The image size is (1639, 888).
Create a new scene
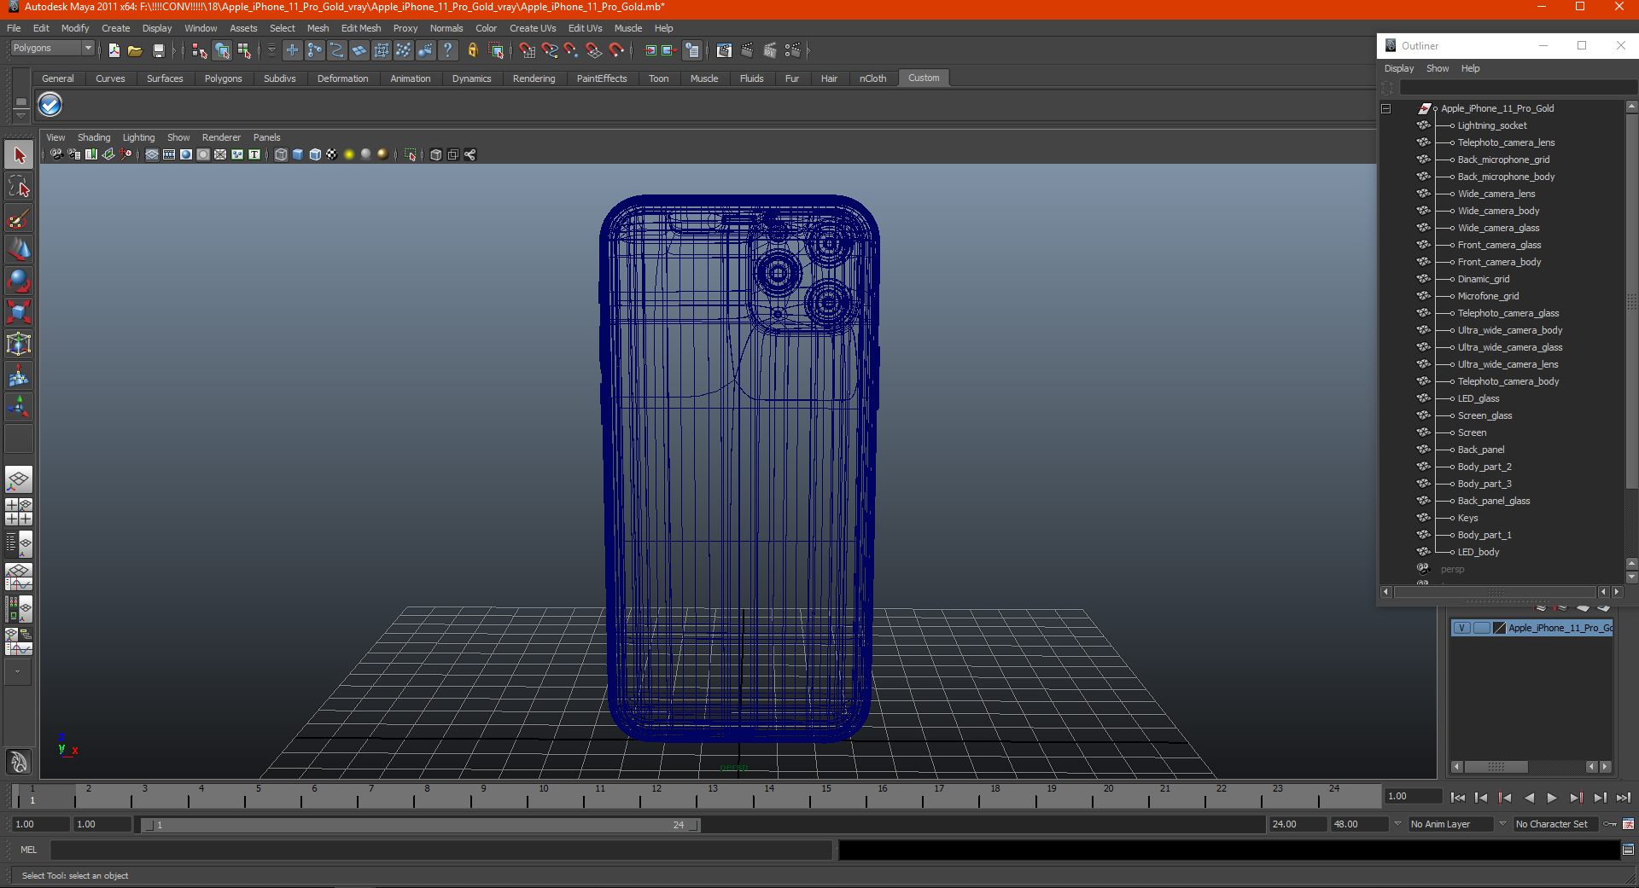tap(114, 50)
